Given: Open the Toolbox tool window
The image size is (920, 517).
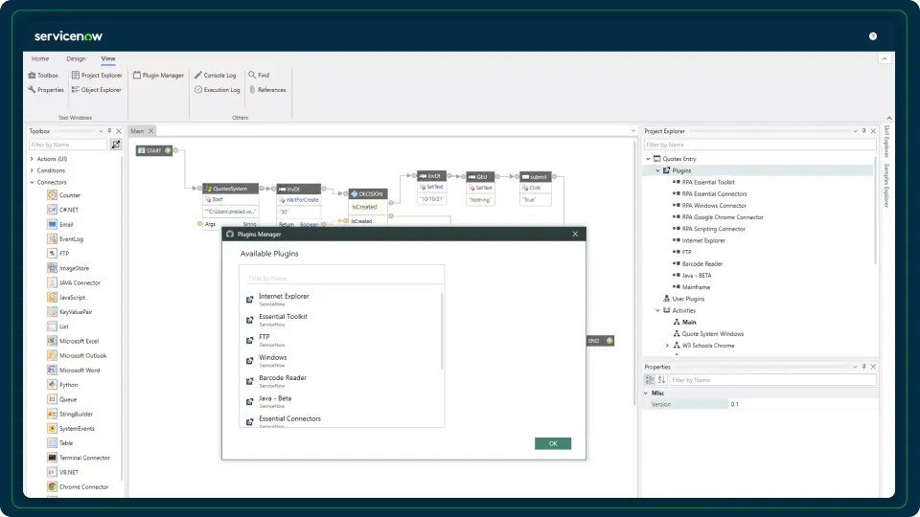Looking at the screenshot, I should (x=43, y=75).
